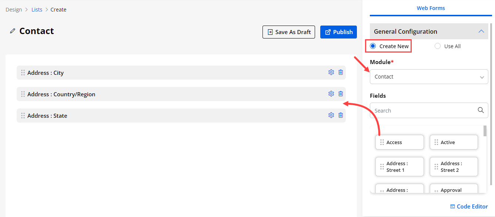Open the Code Editor link

[469, 207]
